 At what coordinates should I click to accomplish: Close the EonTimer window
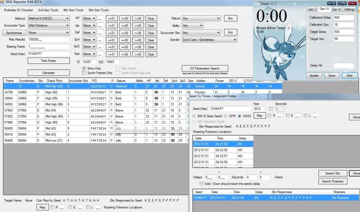pyautogui.click(x=352, y=3)
